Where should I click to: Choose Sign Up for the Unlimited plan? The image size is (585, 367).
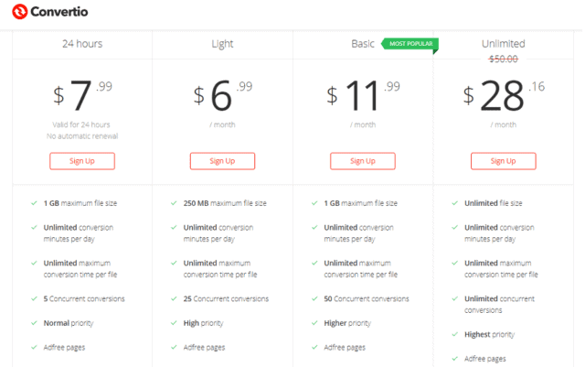click(x=504, y=161)
